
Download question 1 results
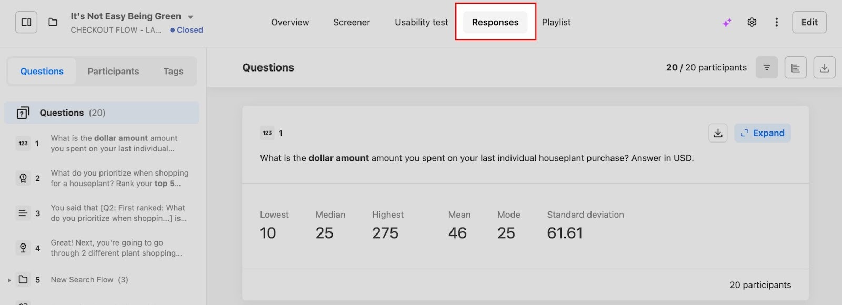(718, 133)
